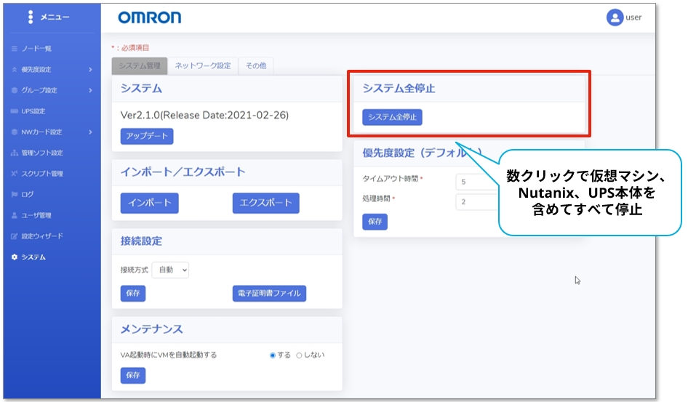The width and height of the screenshot is (688, 402).
Task: Click the メニュー label in sidebar
Action: [55, 17]
